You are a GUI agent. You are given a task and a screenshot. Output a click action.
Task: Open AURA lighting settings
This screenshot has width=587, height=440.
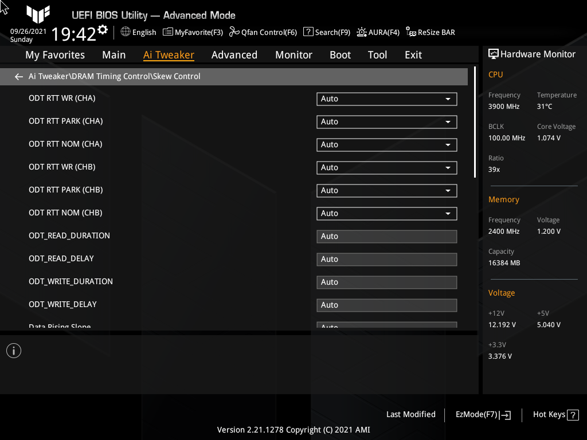click(378, 32)
